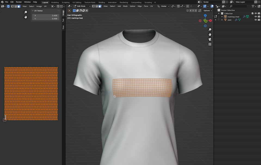Image resolution: width=261 pixels, height=165 pixels.
Task: Open the Vertex menu in Edit Mode header
Action: pos(133,6)
